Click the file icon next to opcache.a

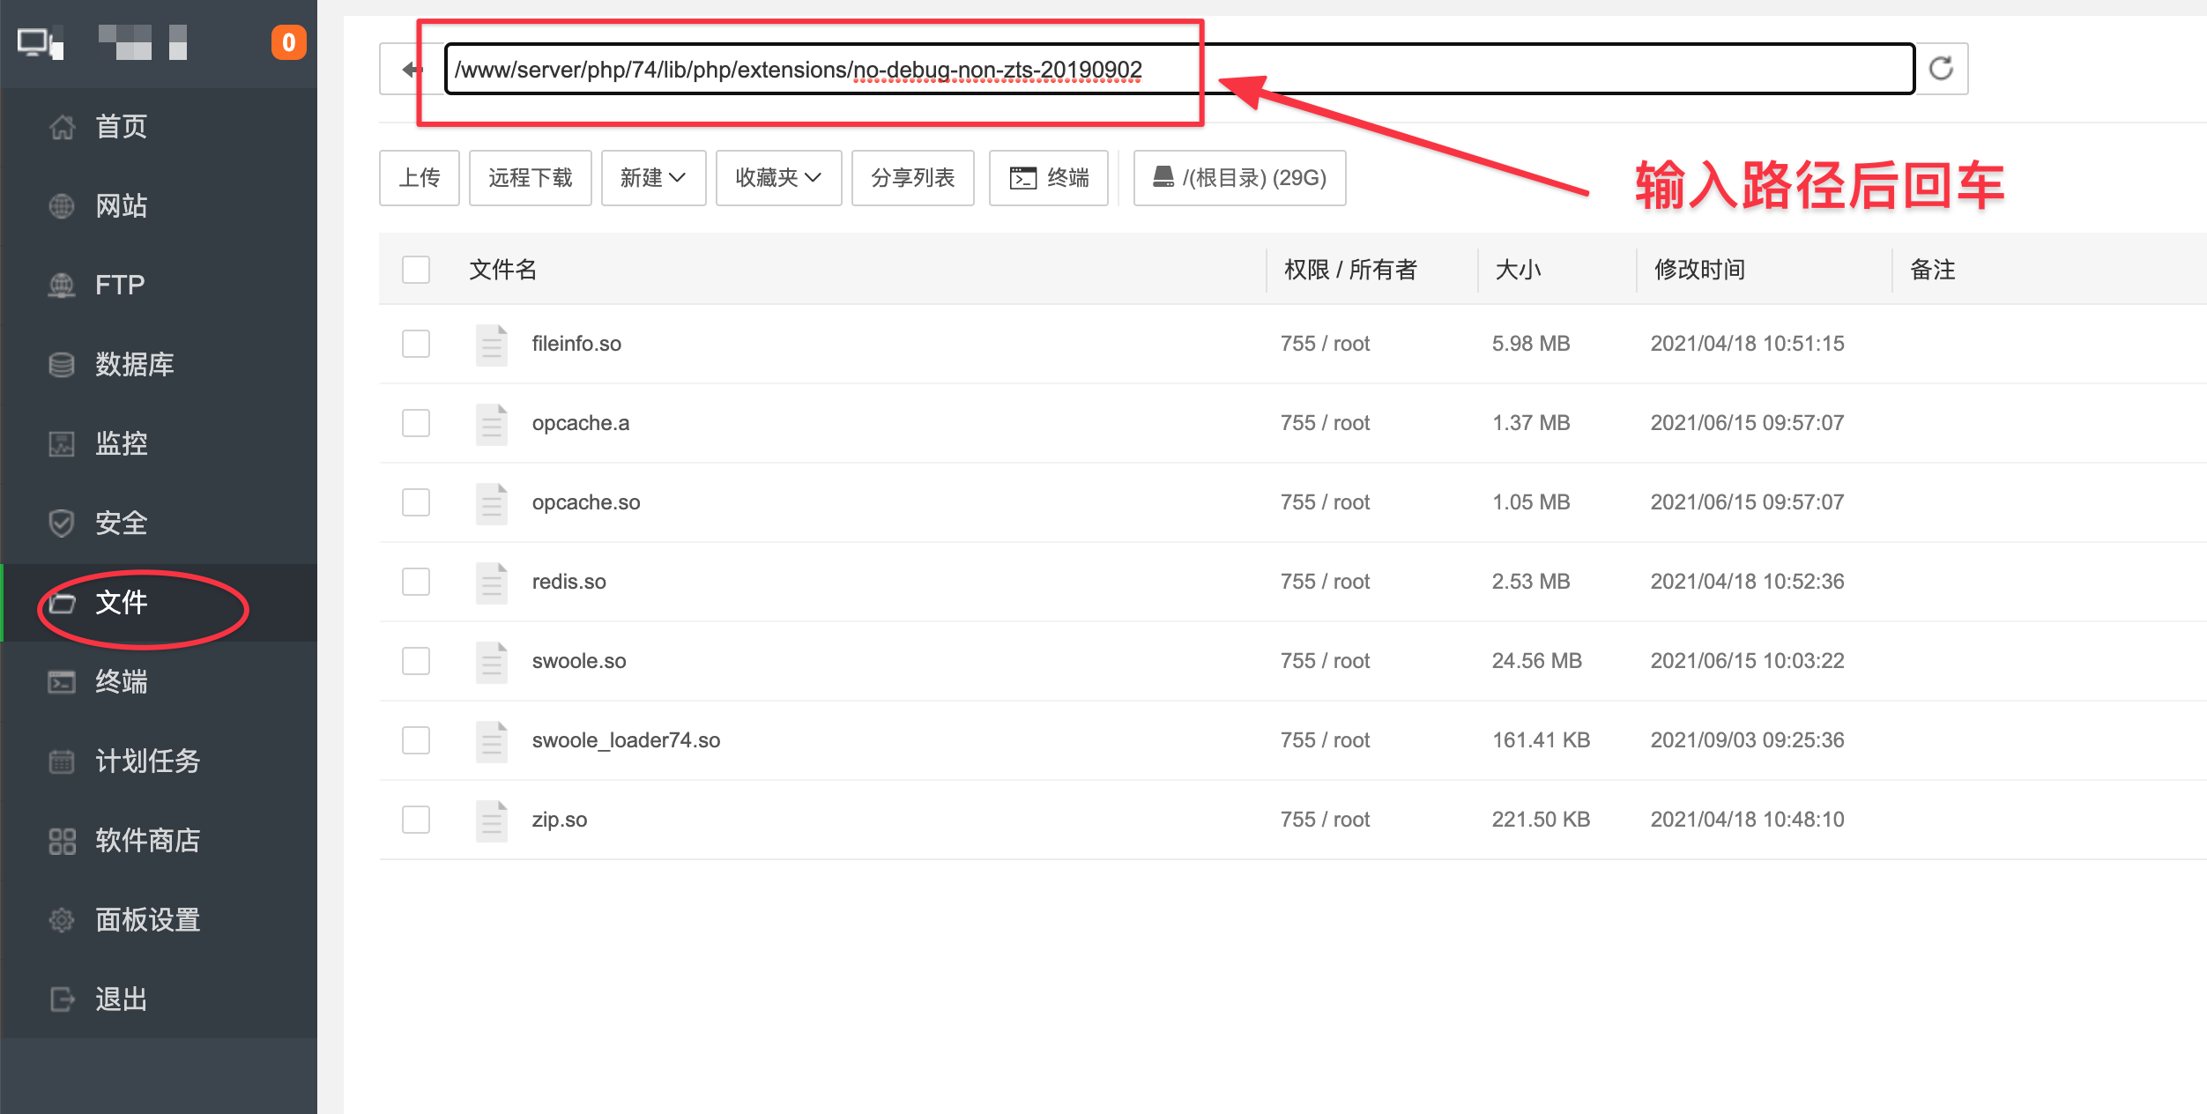492,424
